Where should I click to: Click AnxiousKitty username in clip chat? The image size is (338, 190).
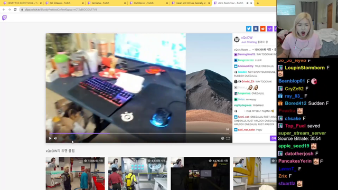tap(246, 66)
